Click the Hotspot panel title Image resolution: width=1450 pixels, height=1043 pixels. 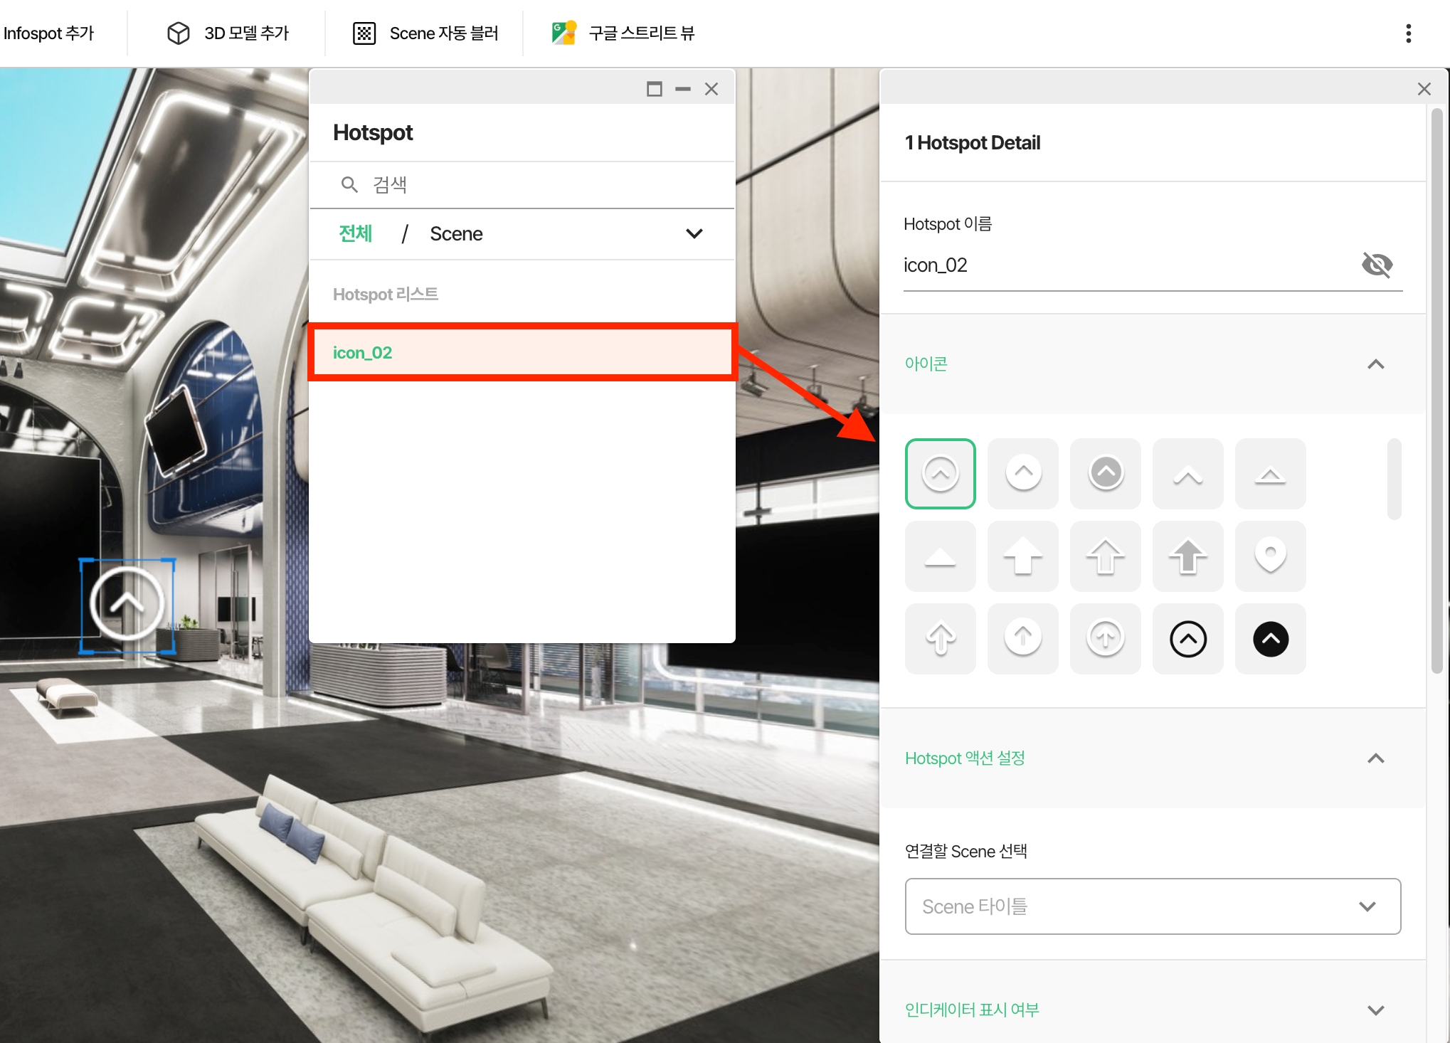tap(373, 132)
